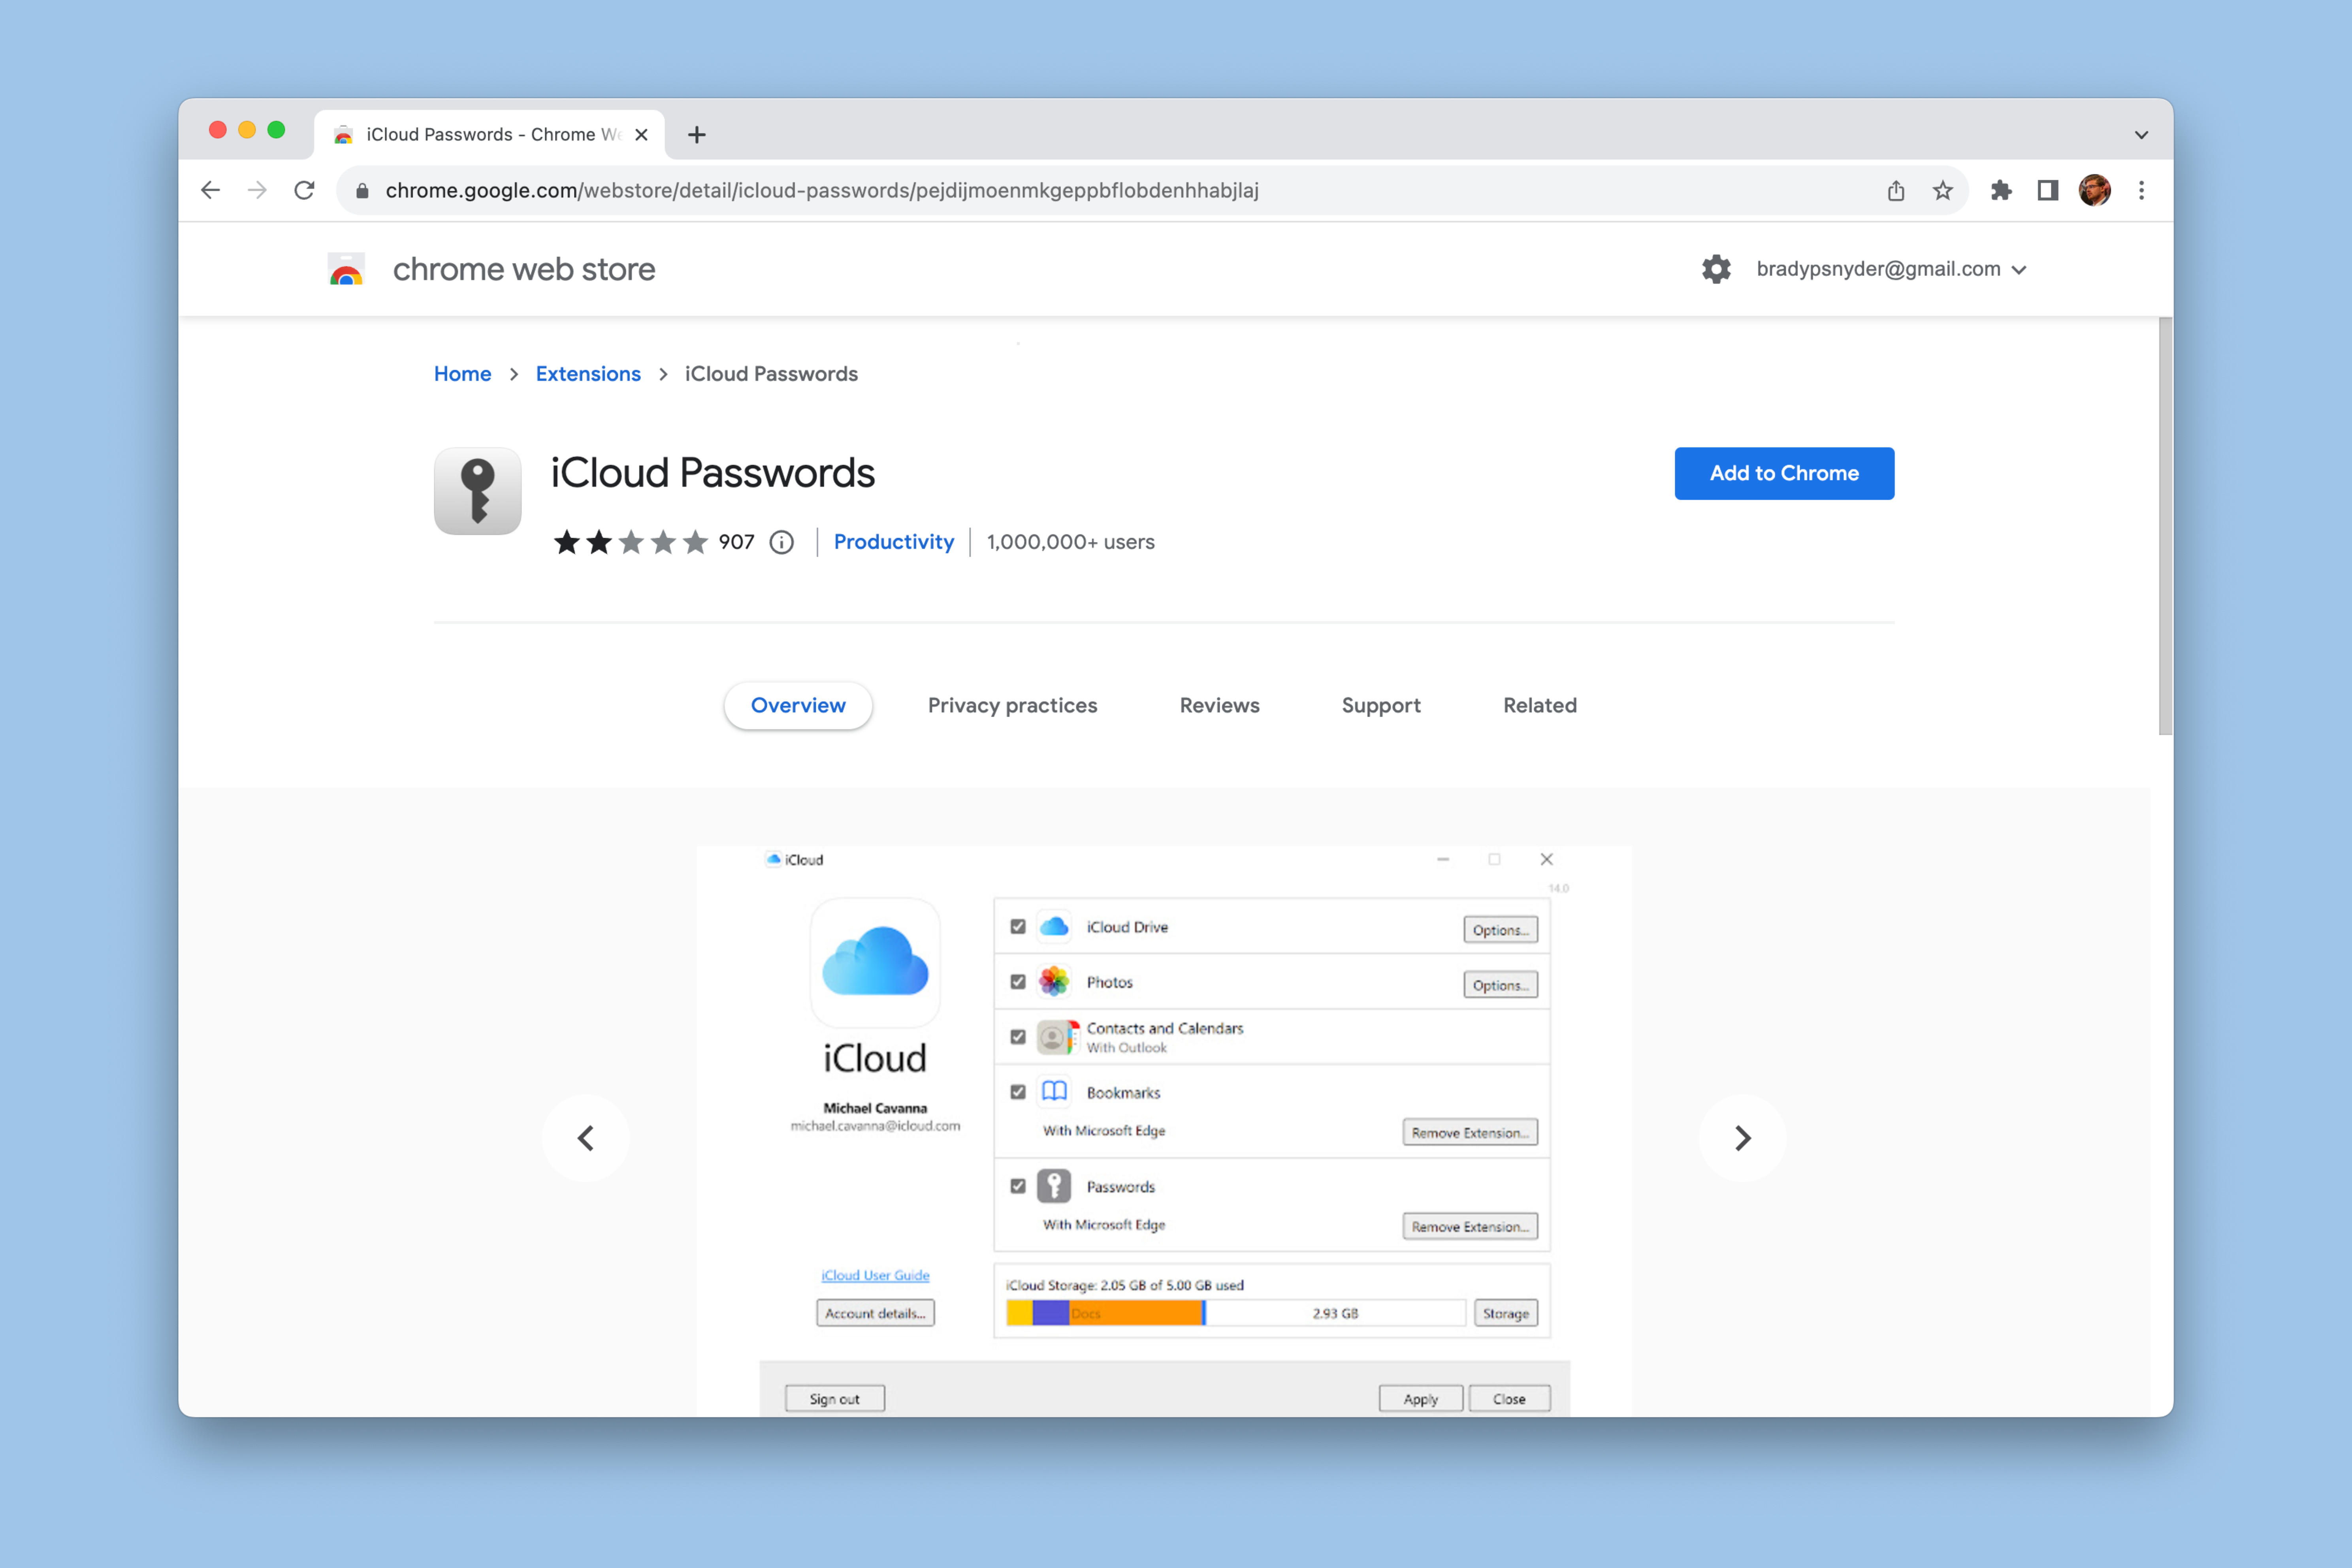The height and width of the screenshot is (1568, 2352).
Task: Reload the page
Action: pyautogui.click(x=304, y=190)
